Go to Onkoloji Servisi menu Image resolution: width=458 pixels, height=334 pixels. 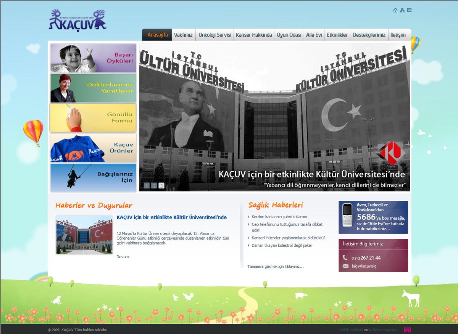[x=215, y=35]
